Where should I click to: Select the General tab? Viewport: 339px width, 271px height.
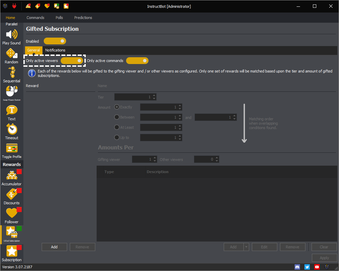[x=34, y=50]
